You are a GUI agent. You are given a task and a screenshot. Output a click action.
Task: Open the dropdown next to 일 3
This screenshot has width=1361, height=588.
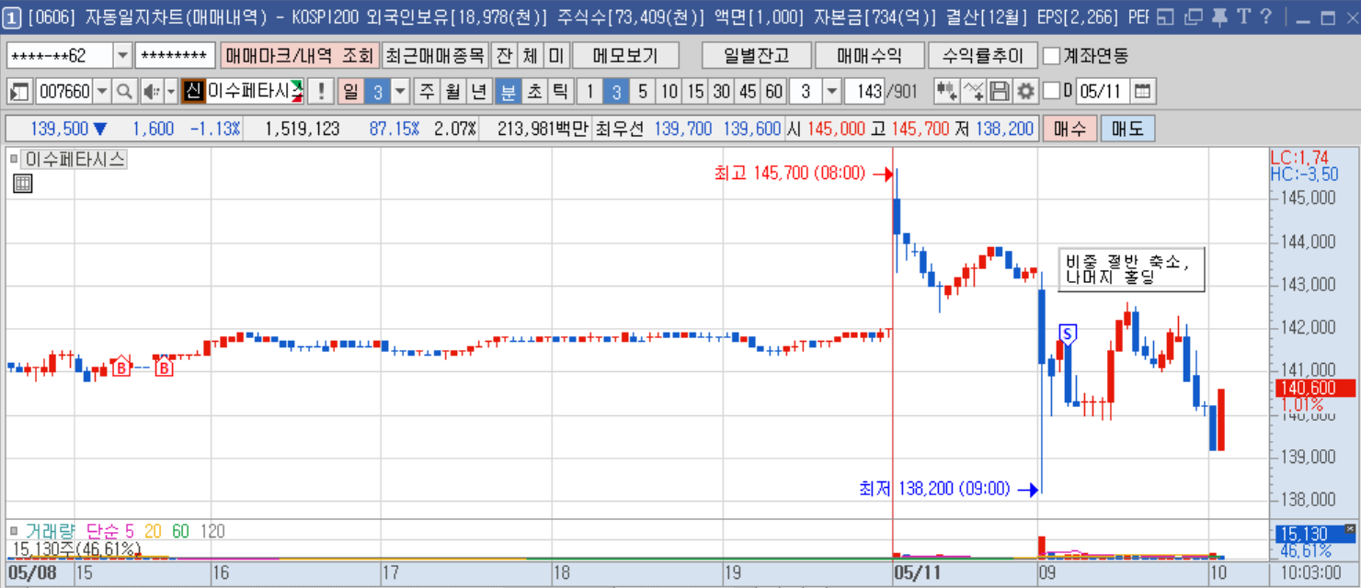point(400,91)
